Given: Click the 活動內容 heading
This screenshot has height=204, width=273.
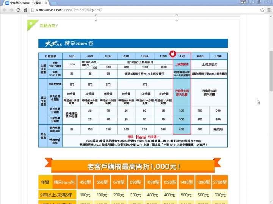Looking at the screenshot, I should tap(49, 26).
